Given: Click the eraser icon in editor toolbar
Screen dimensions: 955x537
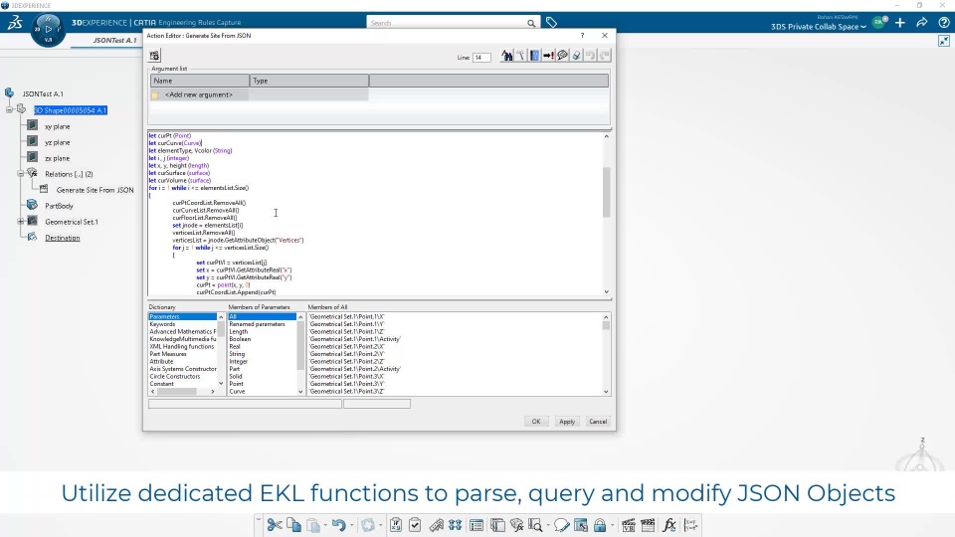Looking at the screenshot, I should 576,56.
